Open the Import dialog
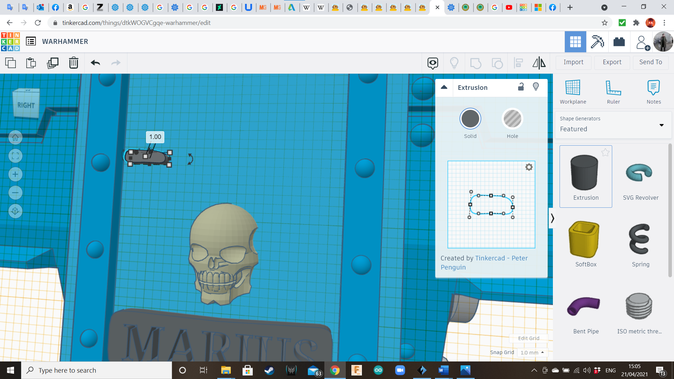This screenshot has height=379, width=674. [573, 62]
